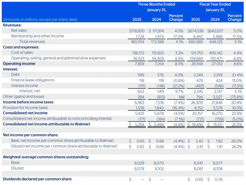The image size is (246, 185).
Task: Select net sales fiscal 2025 value $674,538
Action: click(x=195, y=31)
